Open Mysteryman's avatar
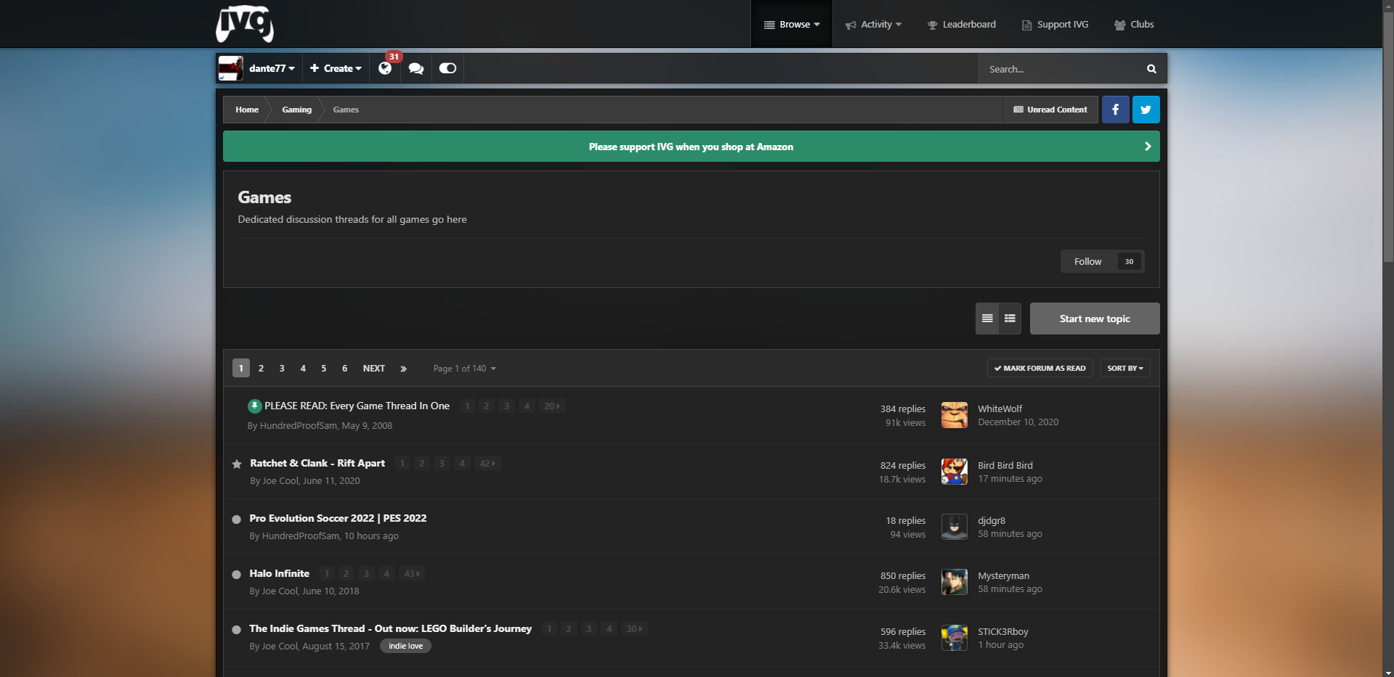 tap(955, 582)
